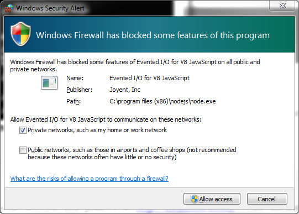Click the Evented I/O name value

(149, 78)
